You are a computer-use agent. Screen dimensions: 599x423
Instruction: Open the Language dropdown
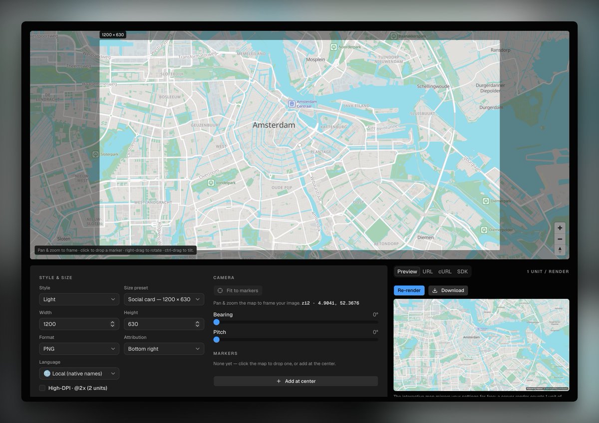click(79, 374)
